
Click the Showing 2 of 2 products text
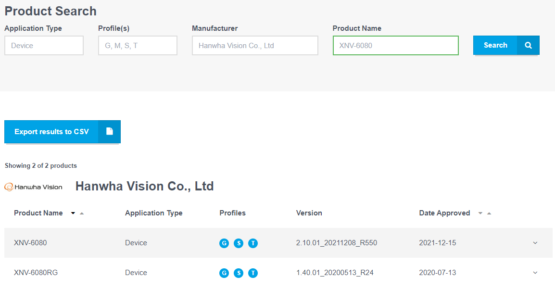pyautogui.click(x=41, y=165)
